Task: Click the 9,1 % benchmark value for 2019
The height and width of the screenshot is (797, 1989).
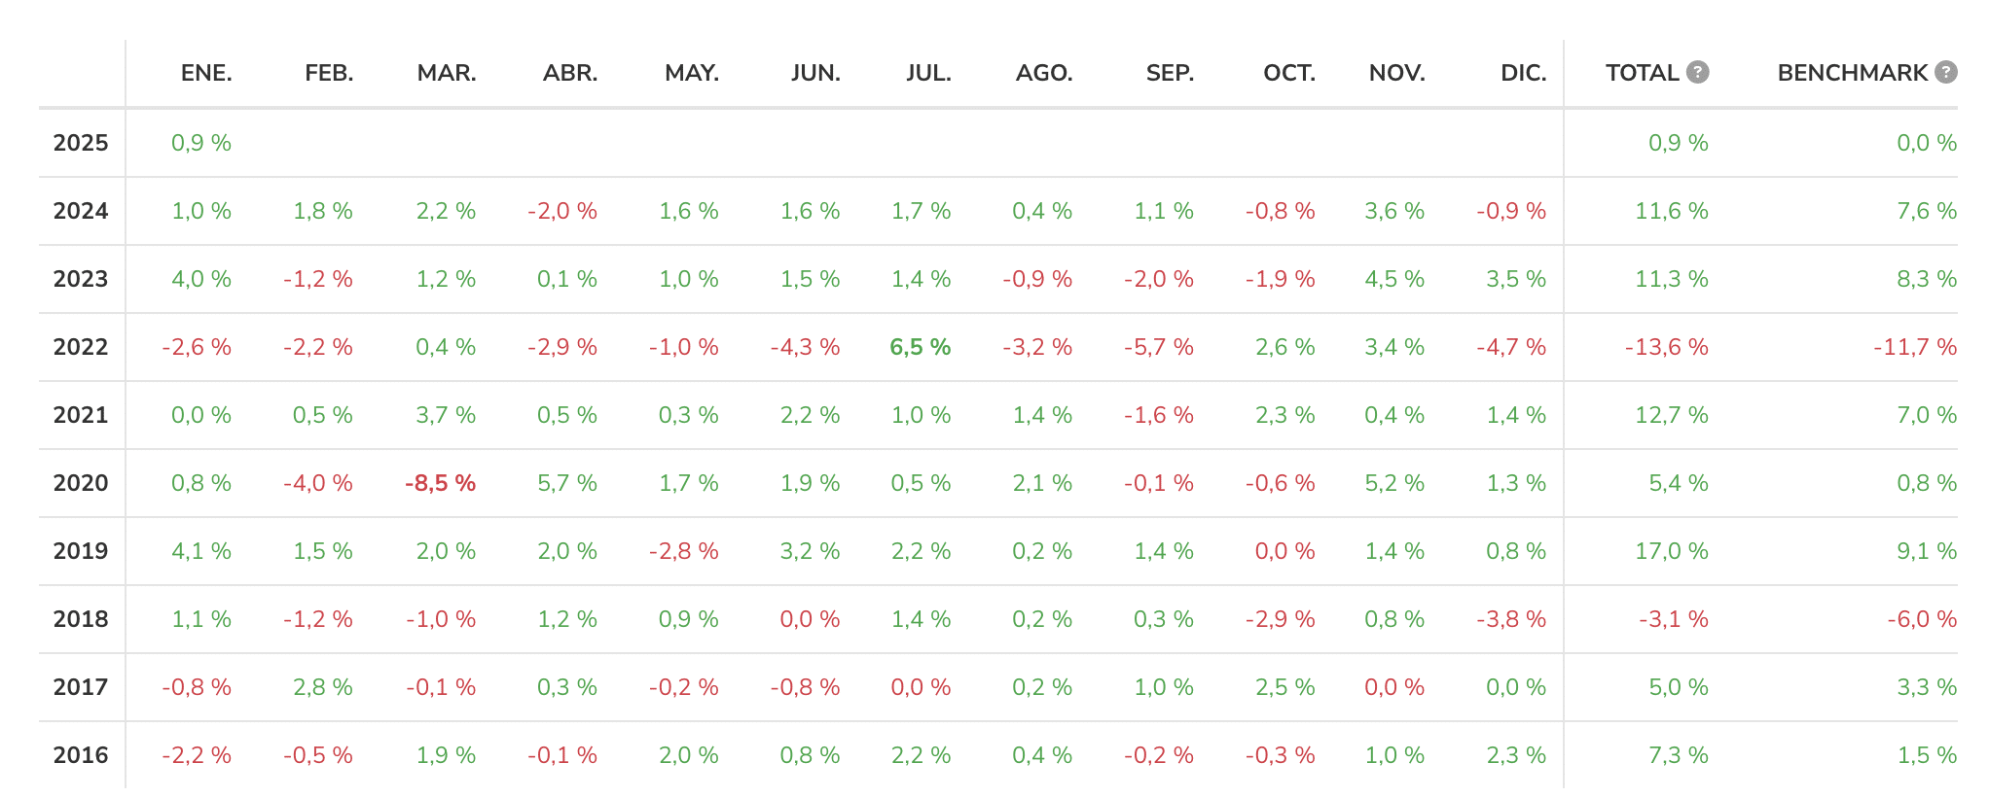Action: 1926,551
